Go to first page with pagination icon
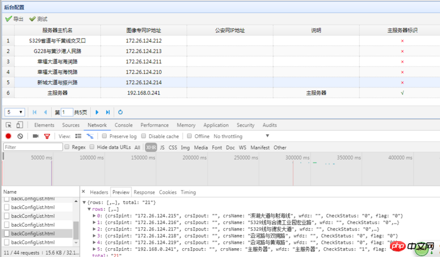This screenshot has width=440, height=257. coord(35,112)
